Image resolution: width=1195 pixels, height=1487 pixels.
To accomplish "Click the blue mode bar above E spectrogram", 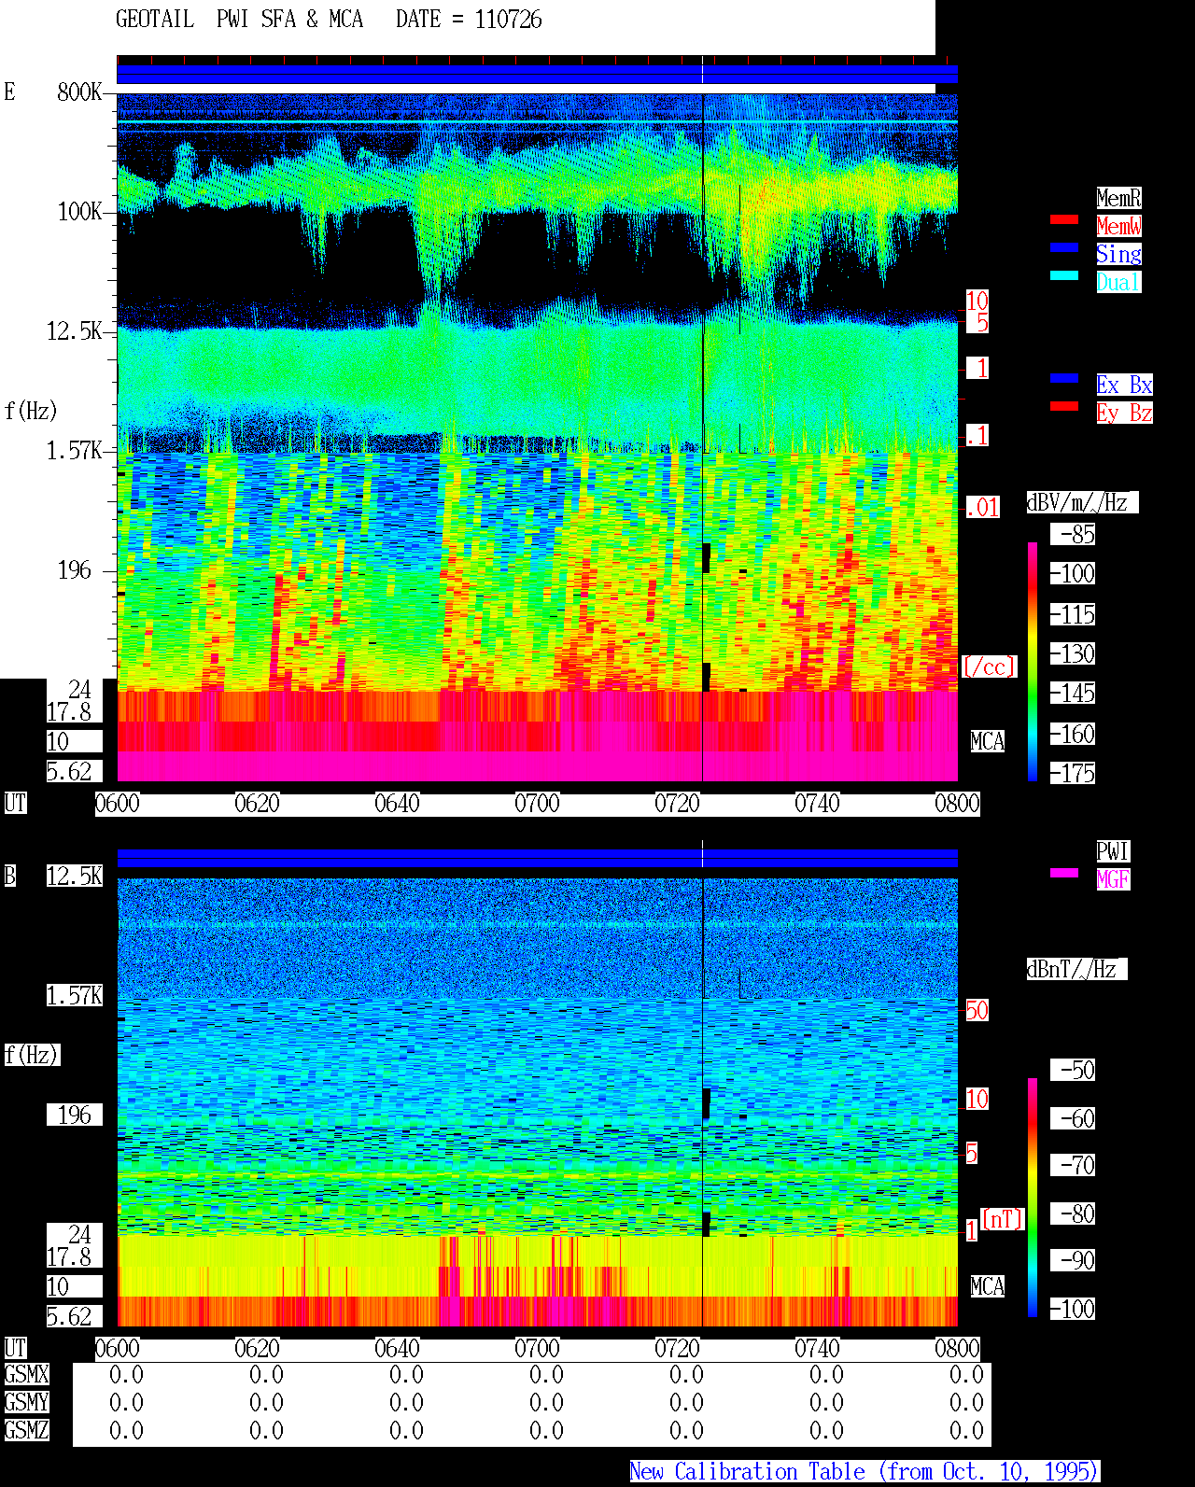I will coord(537,74).
